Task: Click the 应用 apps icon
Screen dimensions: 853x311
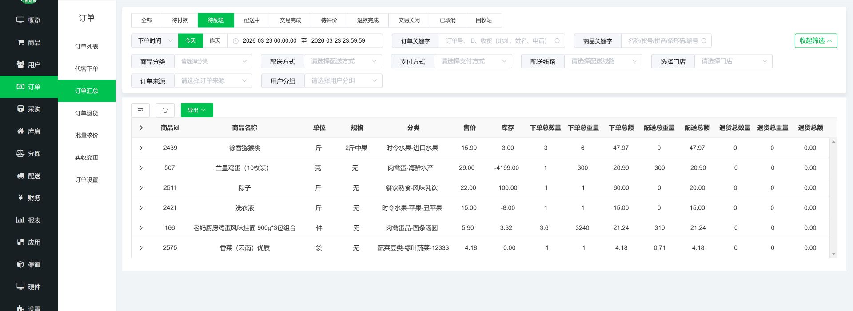Action: point(20,242)
